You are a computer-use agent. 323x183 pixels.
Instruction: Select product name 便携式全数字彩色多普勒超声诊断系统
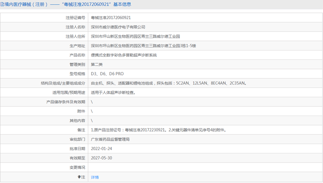coord(124,55)
